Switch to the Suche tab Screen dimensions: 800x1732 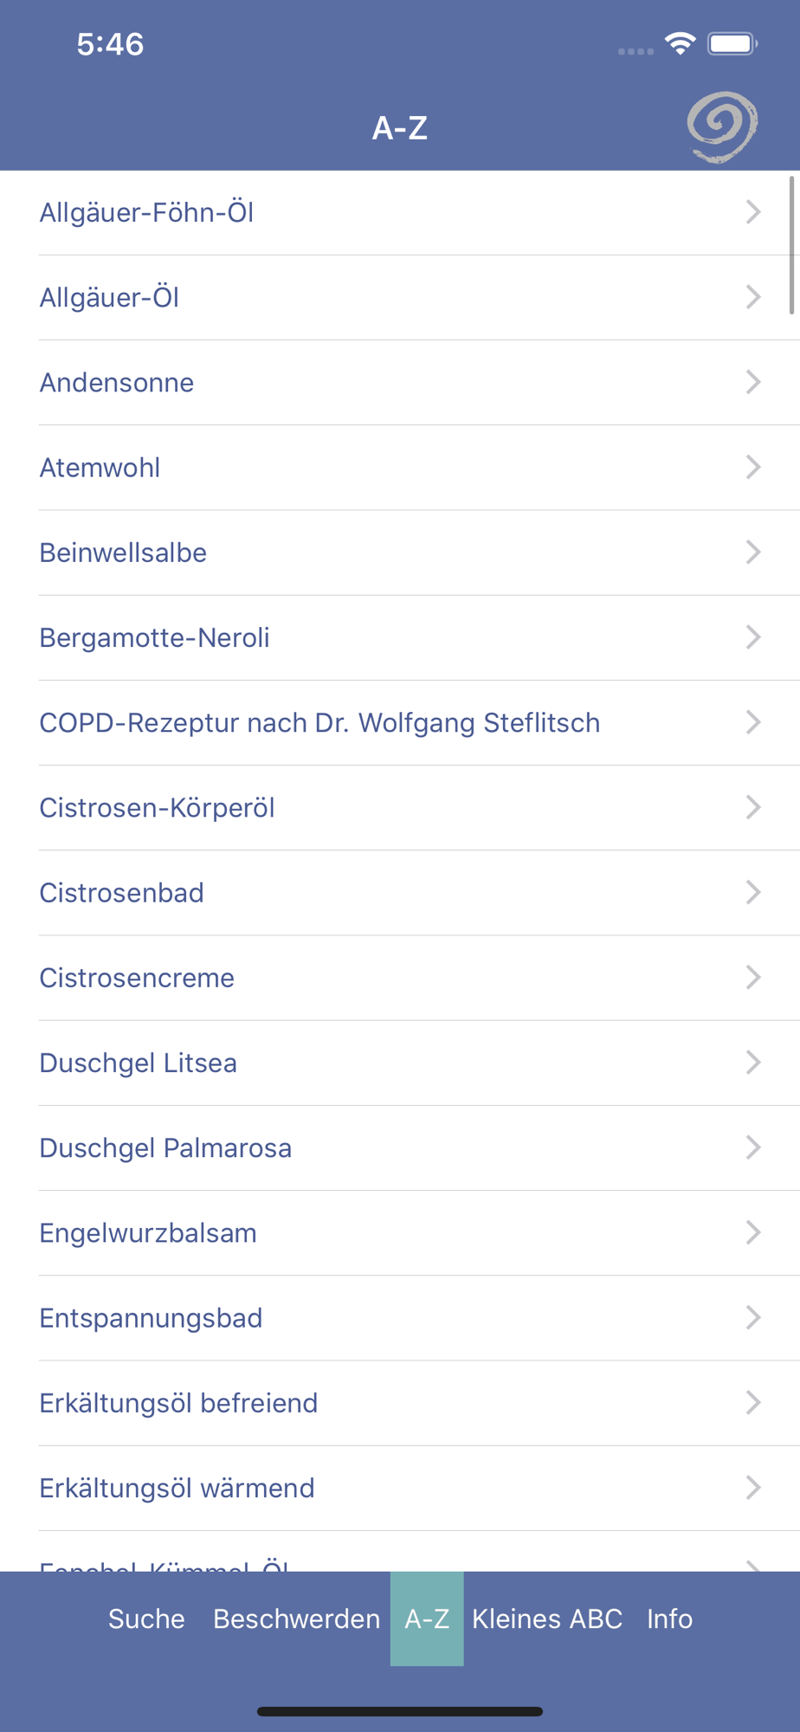tap(146, 1619)
